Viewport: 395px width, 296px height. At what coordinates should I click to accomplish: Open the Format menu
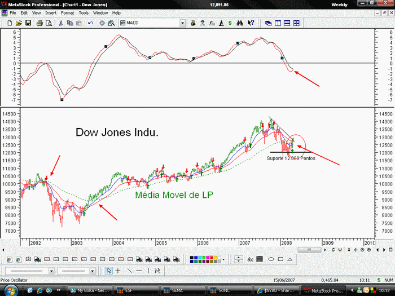tap(68, 13)
